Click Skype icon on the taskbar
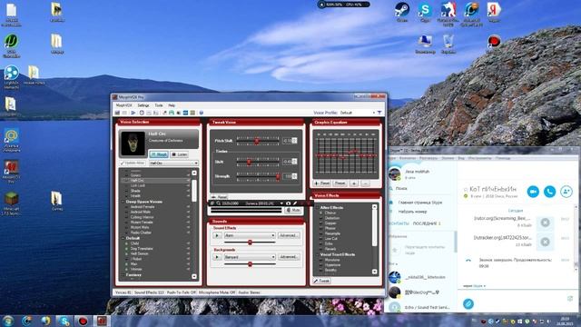581x327 pixels. pos(64,321)
